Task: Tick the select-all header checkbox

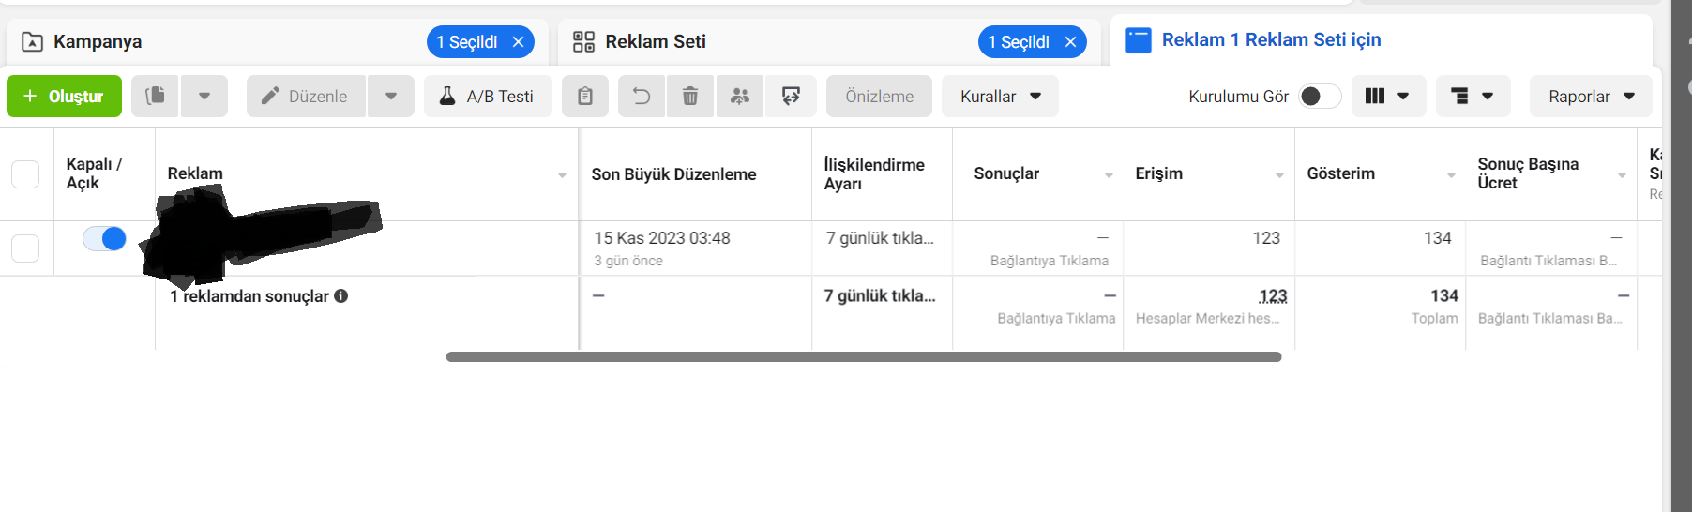Action: pos(25,173)
